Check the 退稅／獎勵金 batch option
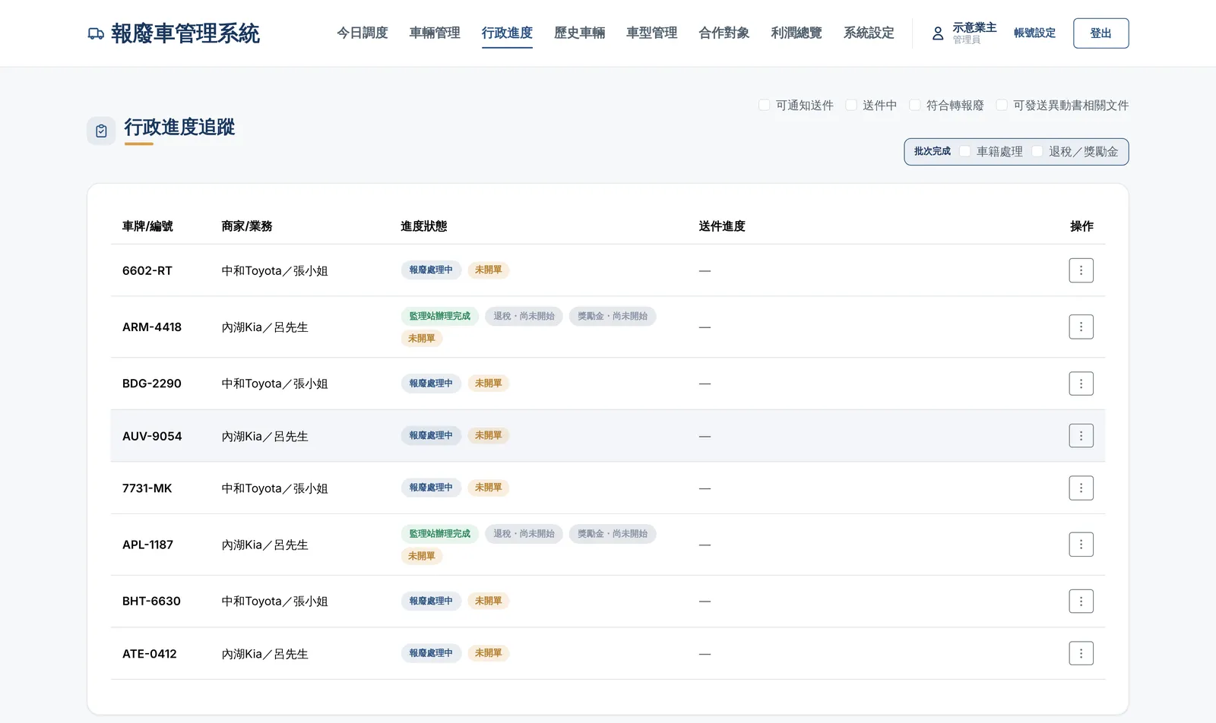The height and width of the screenshot is (723, 1216). click(x=1037, y=151)
